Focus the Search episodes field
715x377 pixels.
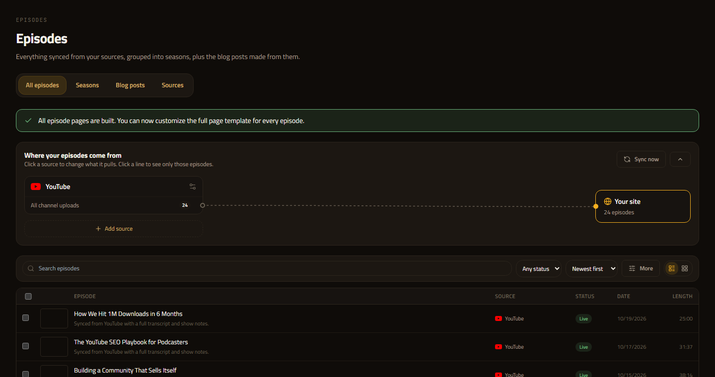[x=267, y=268]
